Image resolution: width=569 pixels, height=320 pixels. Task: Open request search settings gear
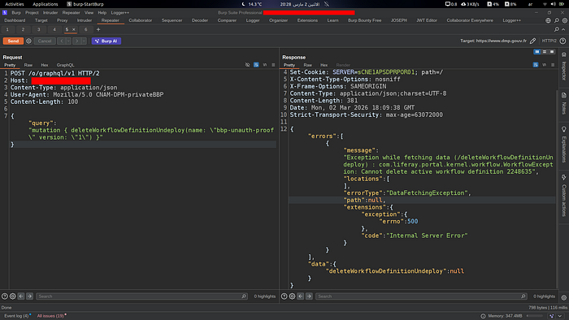click(13, 296)
